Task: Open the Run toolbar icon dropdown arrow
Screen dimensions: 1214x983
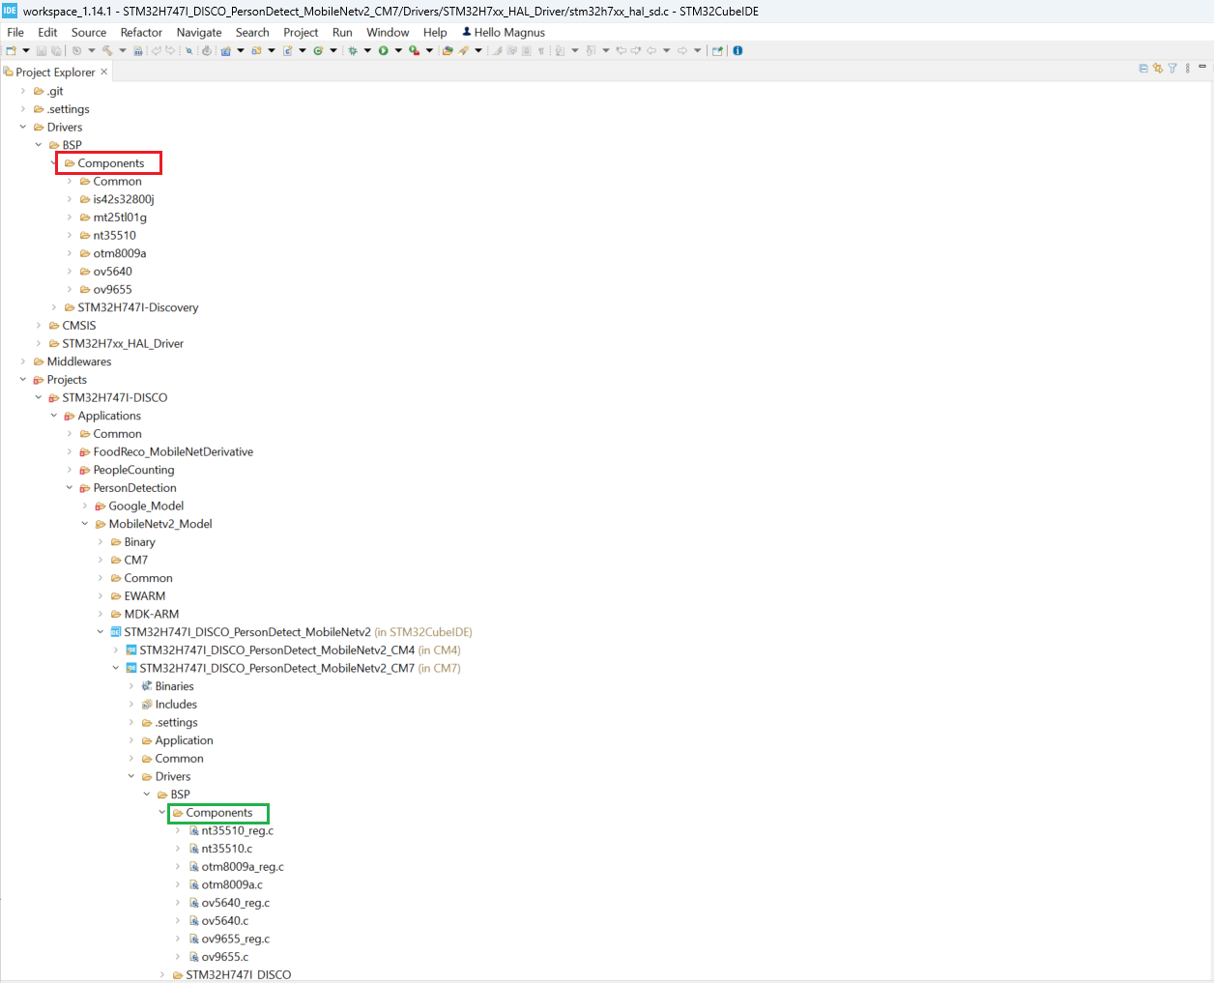Action: tap(397, 50)
